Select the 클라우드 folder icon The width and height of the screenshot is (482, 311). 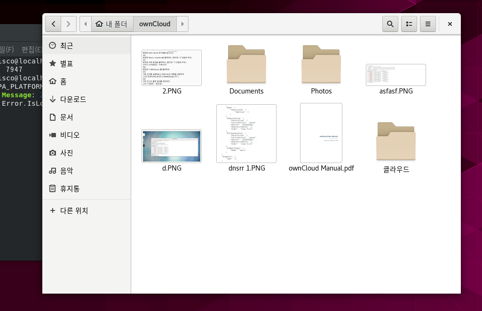396,141
